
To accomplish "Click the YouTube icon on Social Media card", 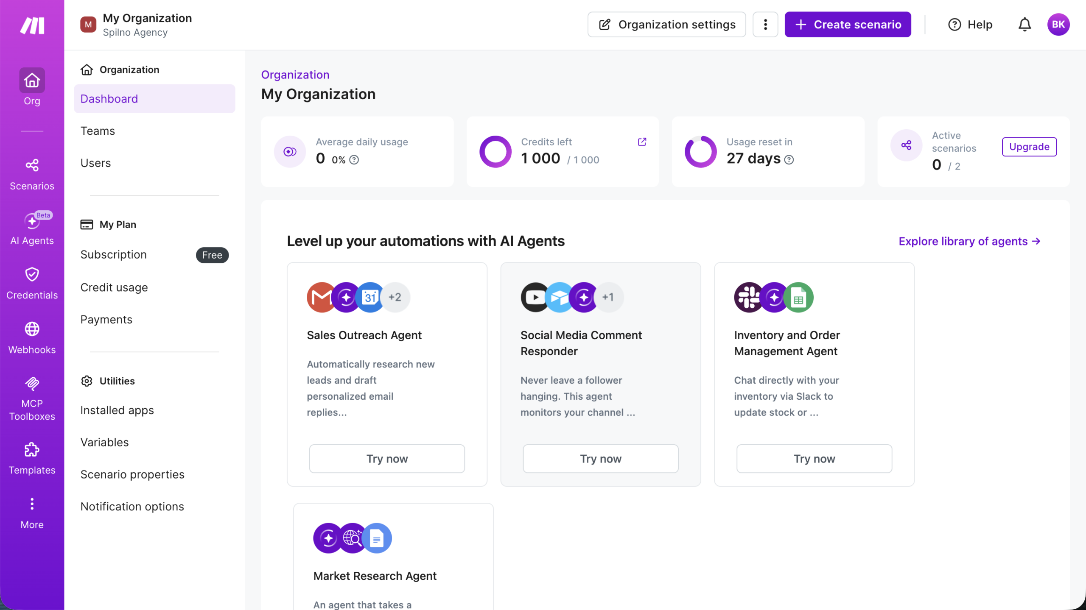I will [x=535, y=297].
